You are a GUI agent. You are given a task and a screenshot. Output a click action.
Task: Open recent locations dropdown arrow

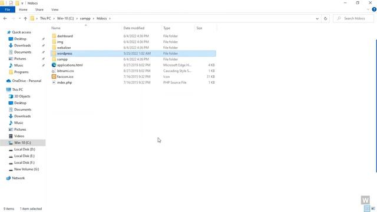pyautogui.click(x=19, y=18)
